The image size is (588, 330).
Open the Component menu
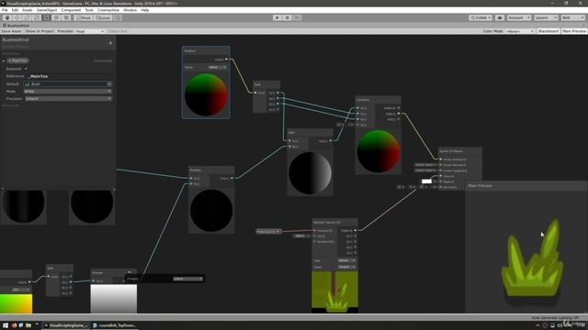pyautogui.click(x=71, y=10)
